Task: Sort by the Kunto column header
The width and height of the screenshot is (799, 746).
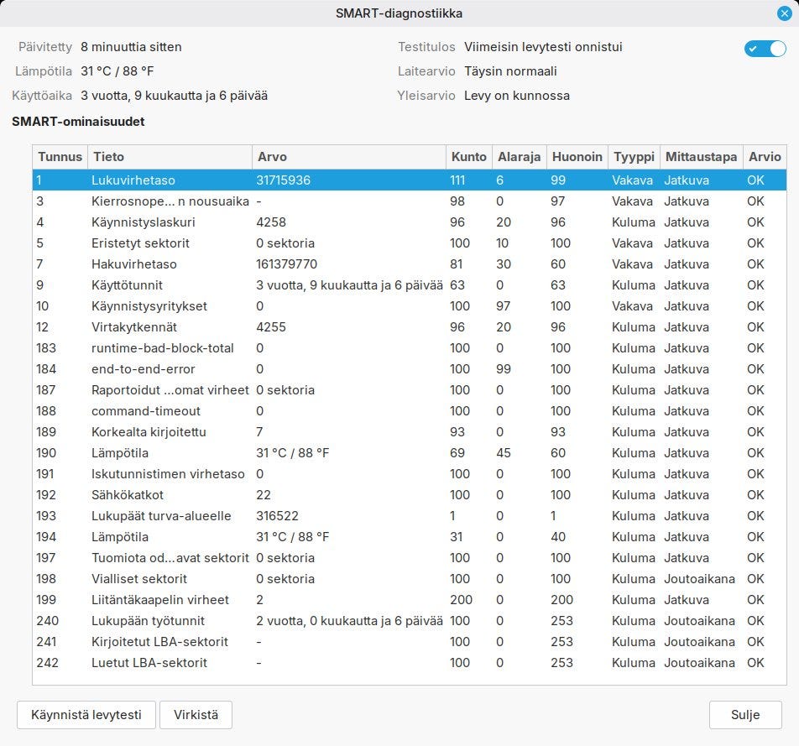Action: (469, 157)
